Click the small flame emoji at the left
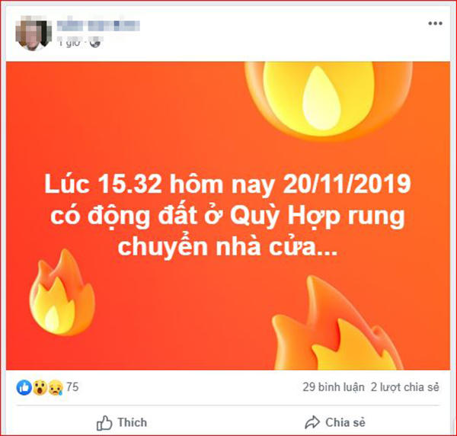The image size is (457, 436). (62, 293)
